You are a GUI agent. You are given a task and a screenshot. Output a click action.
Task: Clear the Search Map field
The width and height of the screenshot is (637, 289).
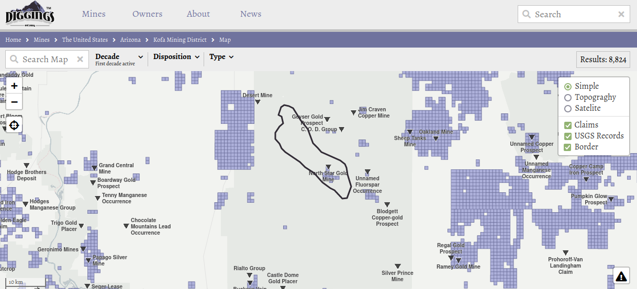click(x=80, y=60)
